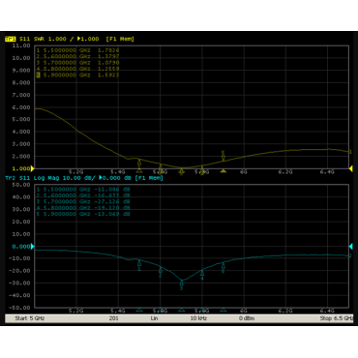Click the yellow reference level arrow at 1.000 on left
The height and width of the screenshot is (358, 358).
tap(32, 168)
